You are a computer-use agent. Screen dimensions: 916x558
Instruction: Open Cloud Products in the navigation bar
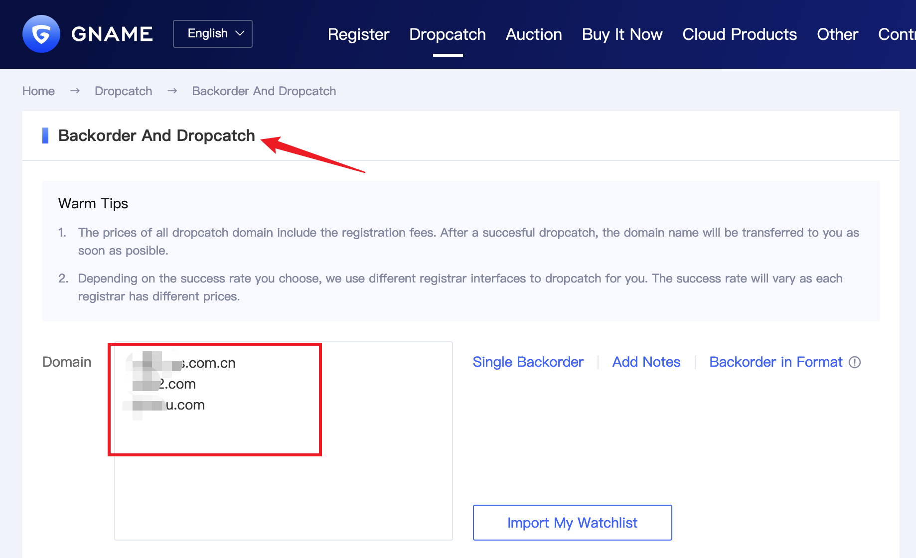coord(740,34)
